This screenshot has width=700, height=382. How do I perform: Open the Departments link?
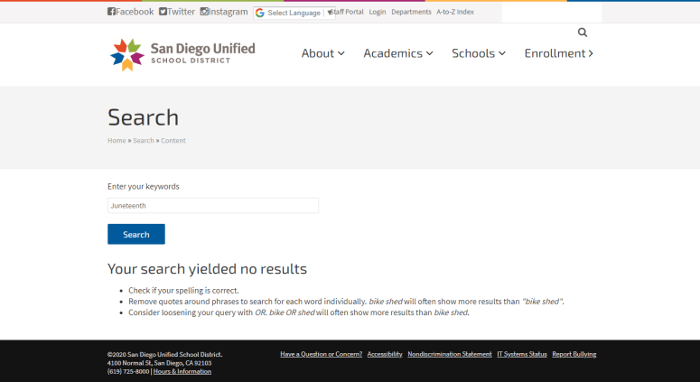click(411, 12)
